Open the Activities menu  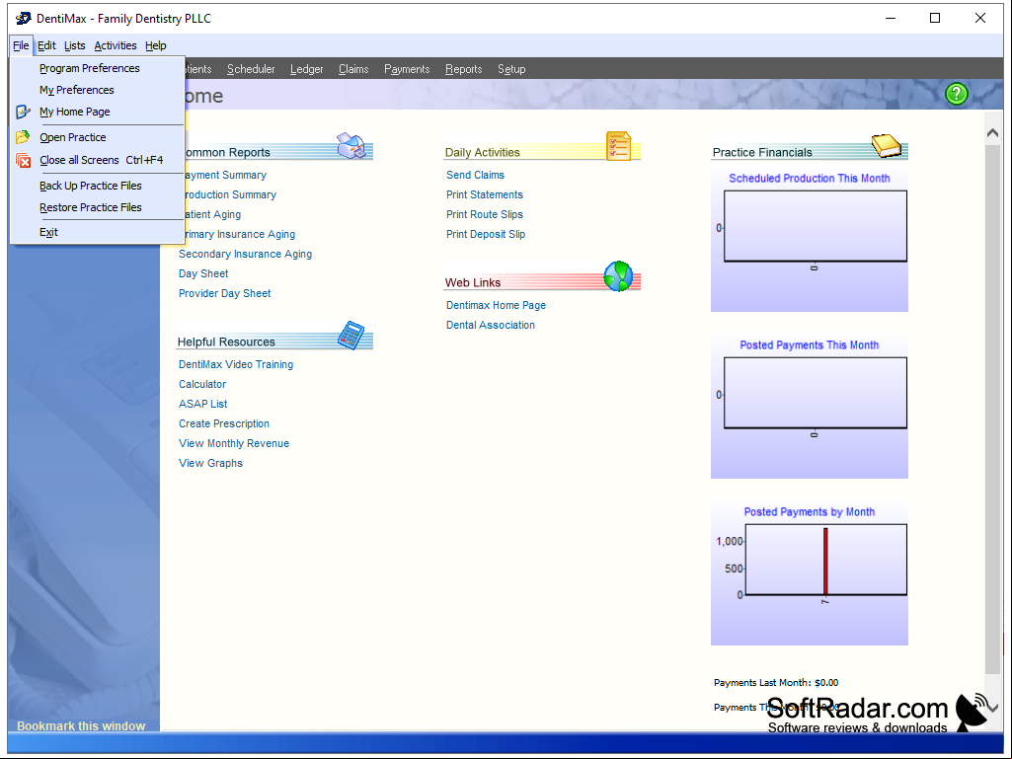[116, 45]
